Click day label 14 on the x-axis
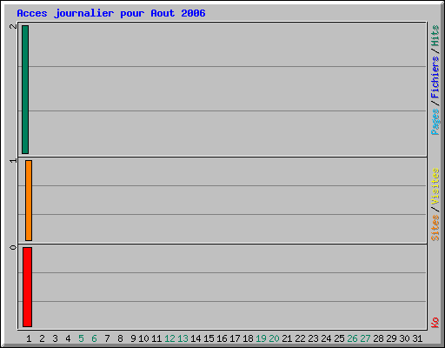The image size is (445, 348). pyautogui.click(x=196, y=338)
